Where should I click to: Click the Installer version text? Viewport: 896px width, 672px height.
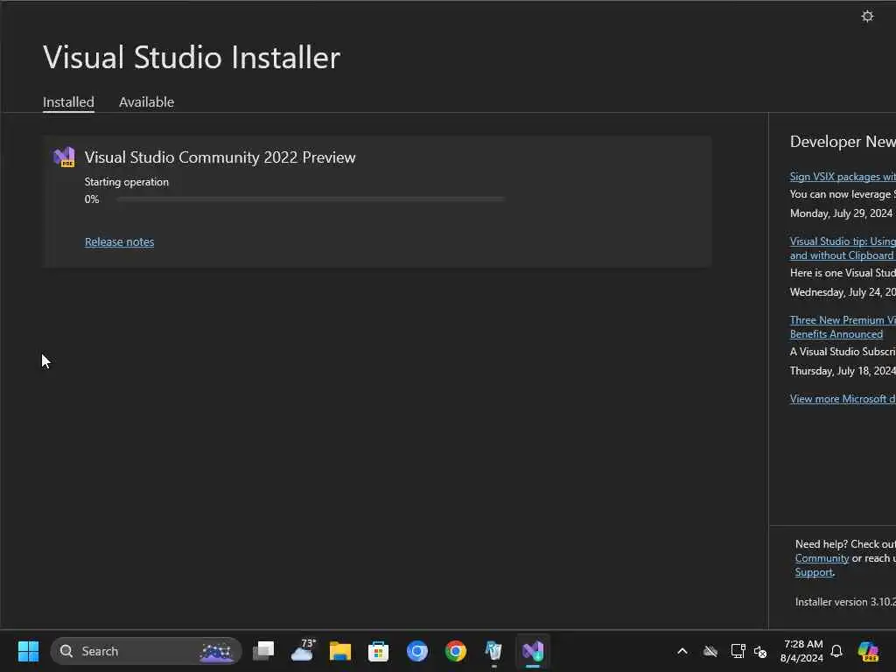tap(846, 602)
